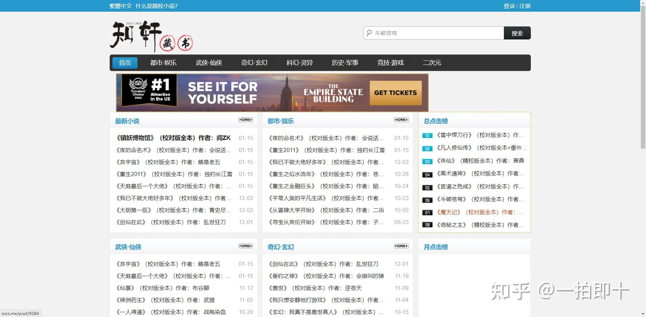The image size is (646, 317).
Task: Open 《高术通神》 ranking link
Action: (x=480, y=174)
